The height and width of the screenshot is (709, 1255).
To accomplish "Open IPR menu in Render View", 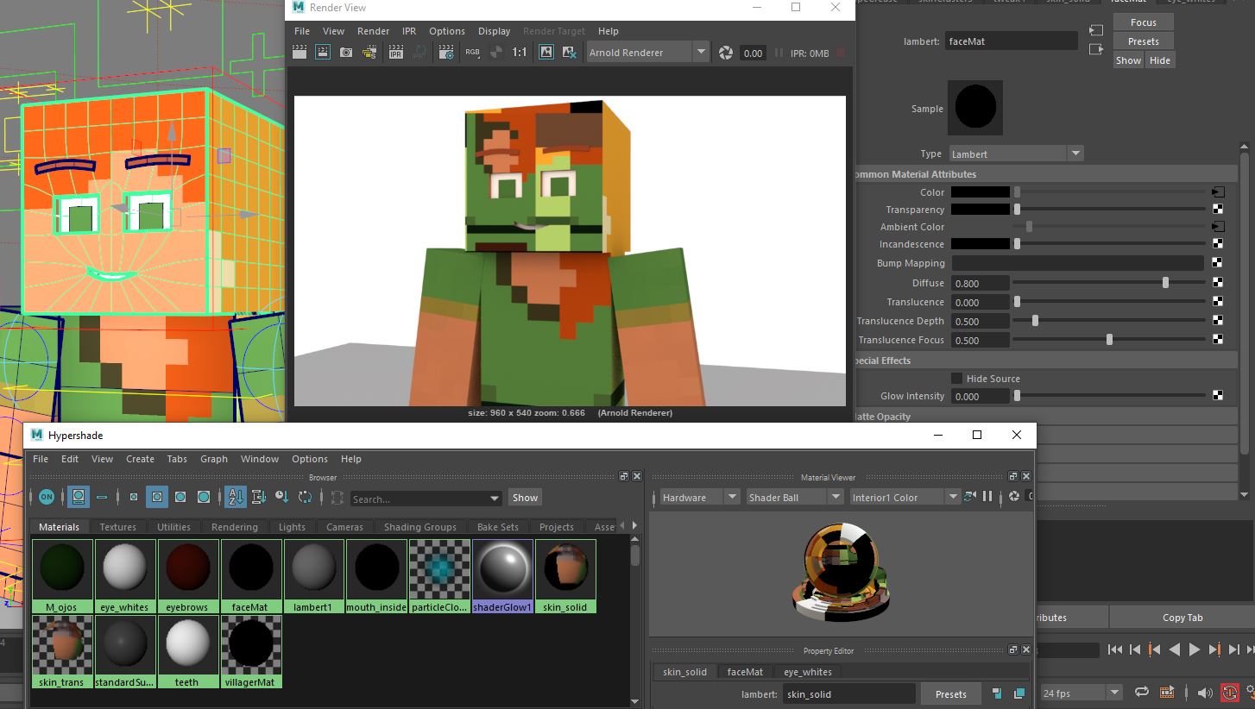I will click(409, 31).
